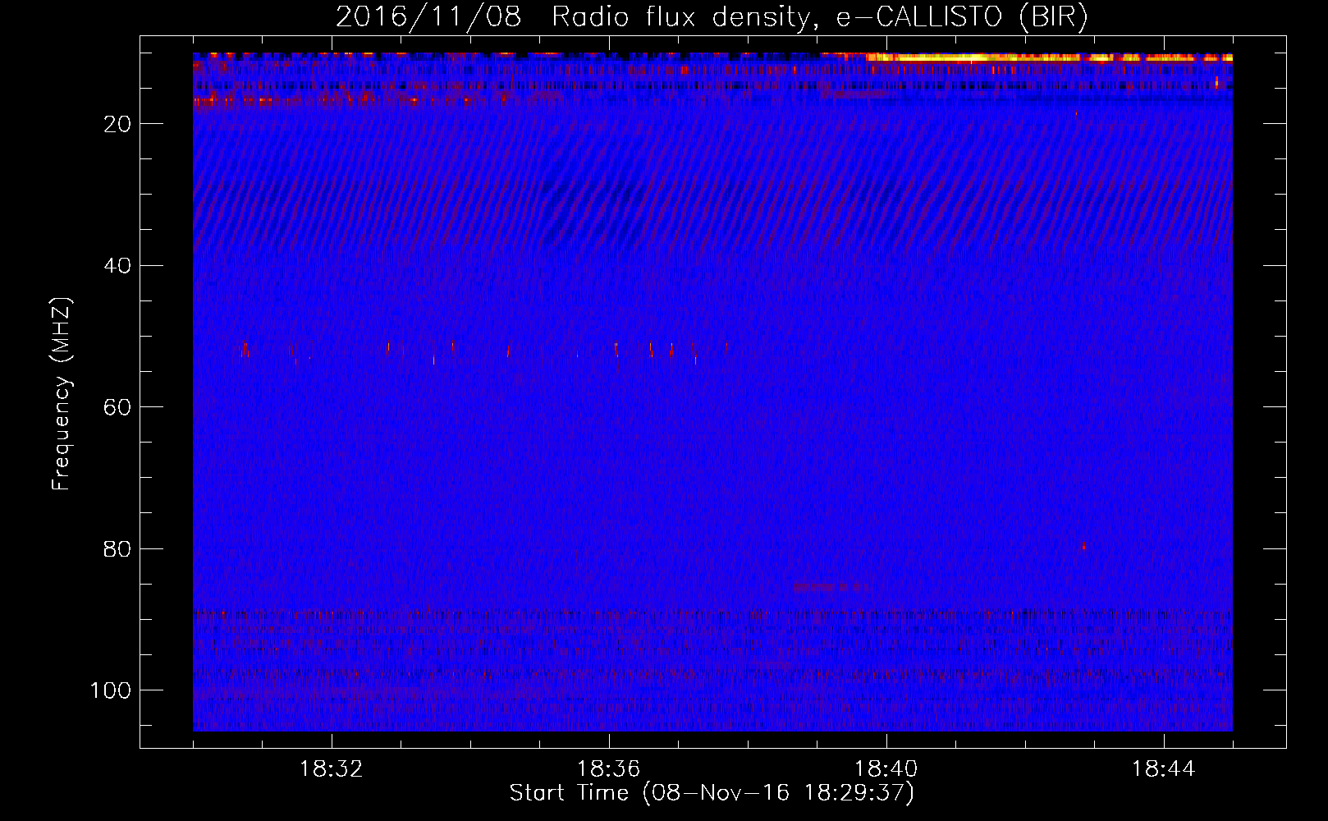
Task: Click the 'Frequency (MHZ)' axis label
Action: 62,393
